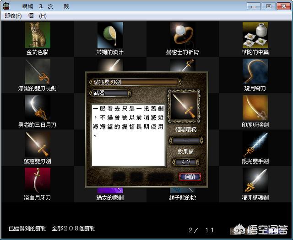Click the application icon in title bar
The width and height of the screenshot is (293, 240).
point(6,6)
